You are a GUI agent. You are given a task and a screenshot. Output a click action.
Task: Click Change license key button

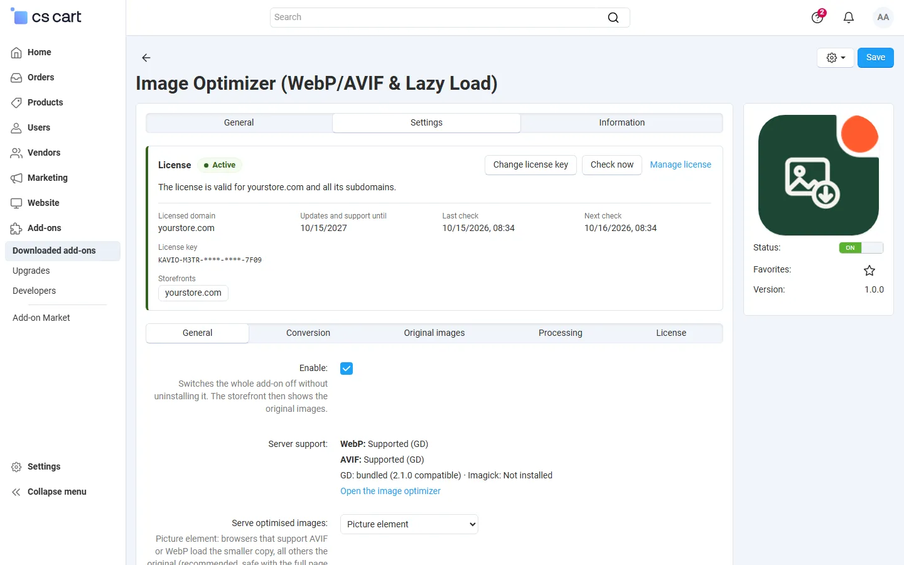click(530, 165)
